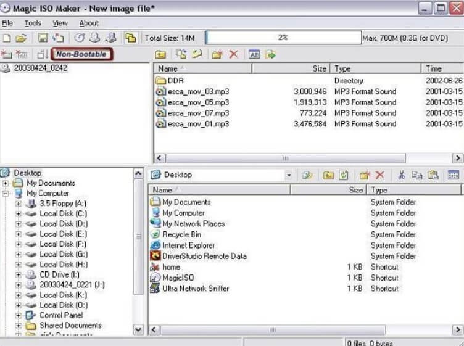Click the third disc tool icon

tap(111, 38)
